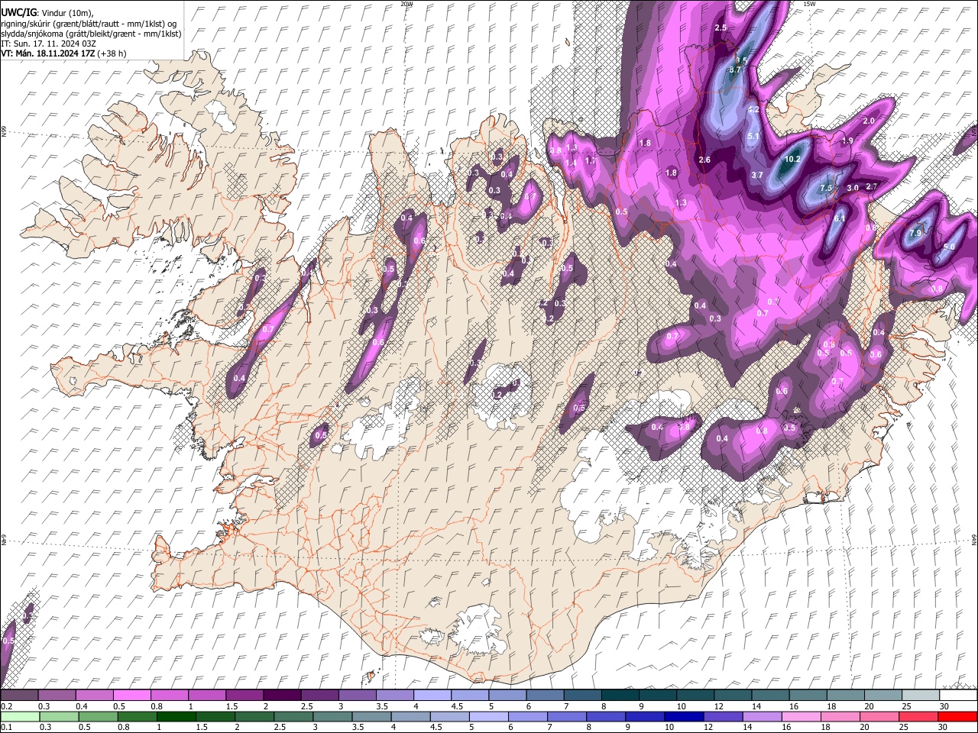Click the dark green swatch between 1 and 1.5 lower legend
The height and width of the screenshot is (733, 978).
pos(176,716)
